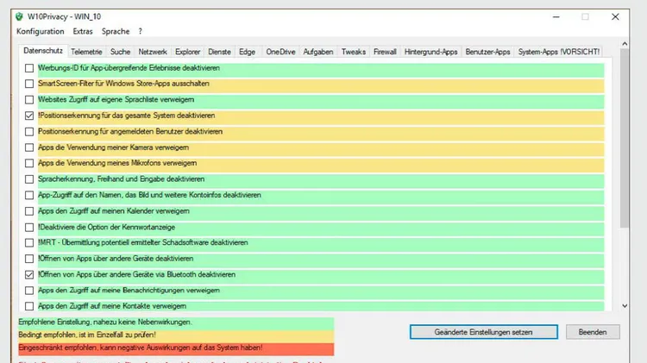The width and height of the screenshot is (647, 363).
Task: Open the Benutzer-Apps tab
Action: coord(487,52)
